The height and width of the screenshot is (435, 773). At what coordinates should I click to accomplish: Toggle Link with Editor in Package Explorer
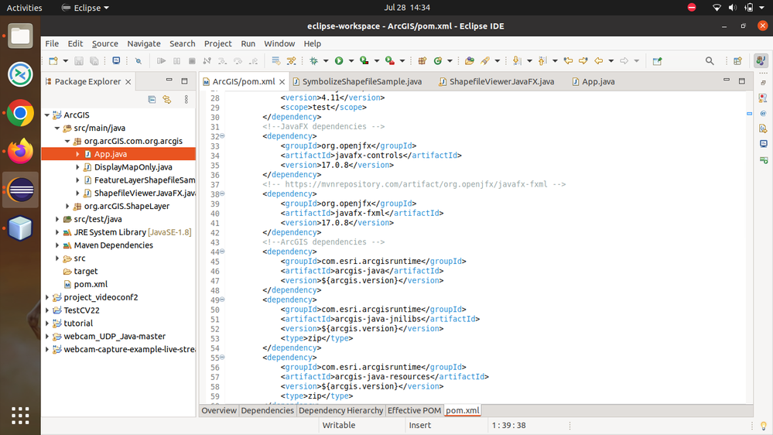(167, 100)
